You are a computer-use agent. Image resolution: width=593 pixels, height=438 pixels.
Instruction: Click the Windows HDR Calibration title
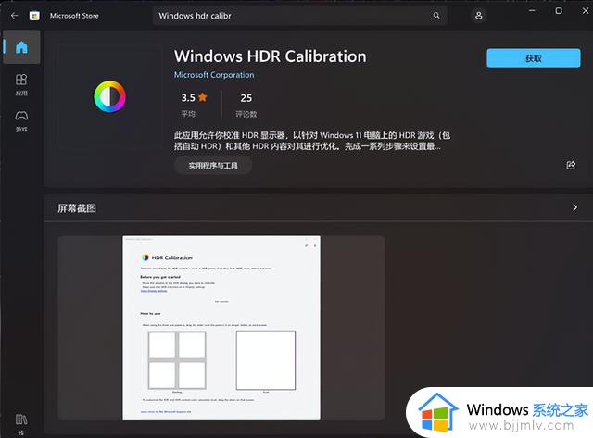(270, 56)
